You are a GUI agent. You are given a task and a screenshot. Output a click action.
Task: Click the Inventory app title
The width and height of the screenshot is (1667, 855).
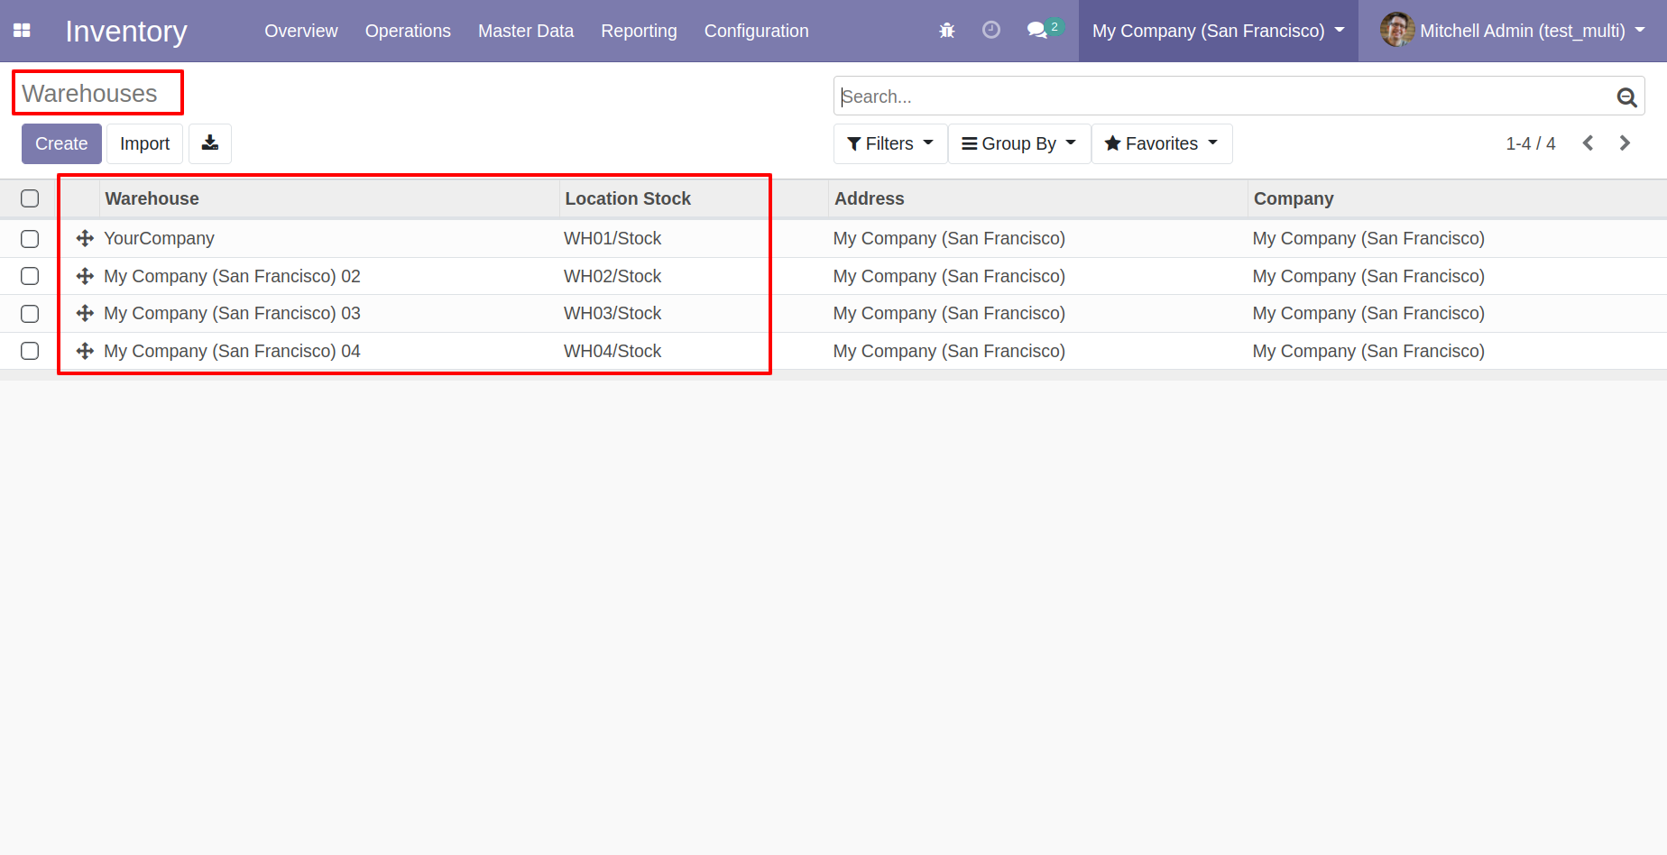click(x=126, y=32)
